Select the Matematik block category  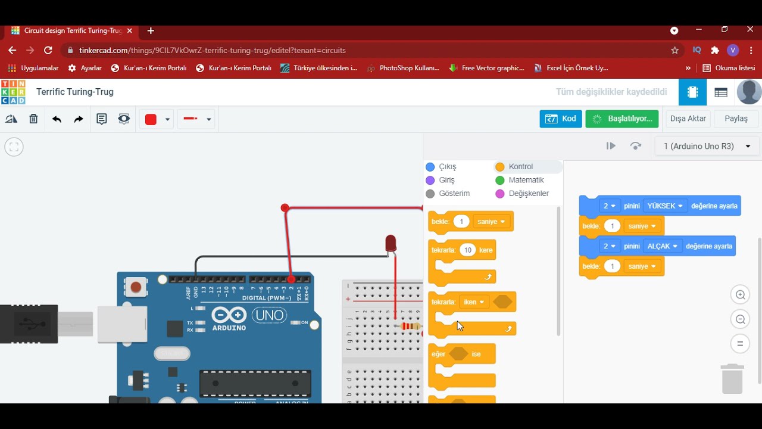click(x=520, y=180)
